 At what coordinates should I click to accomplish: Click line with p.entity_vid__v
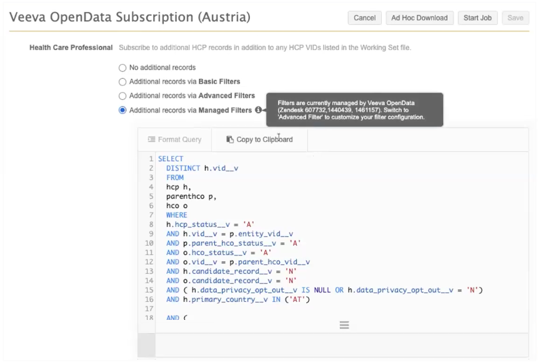(x=229, y=234)
